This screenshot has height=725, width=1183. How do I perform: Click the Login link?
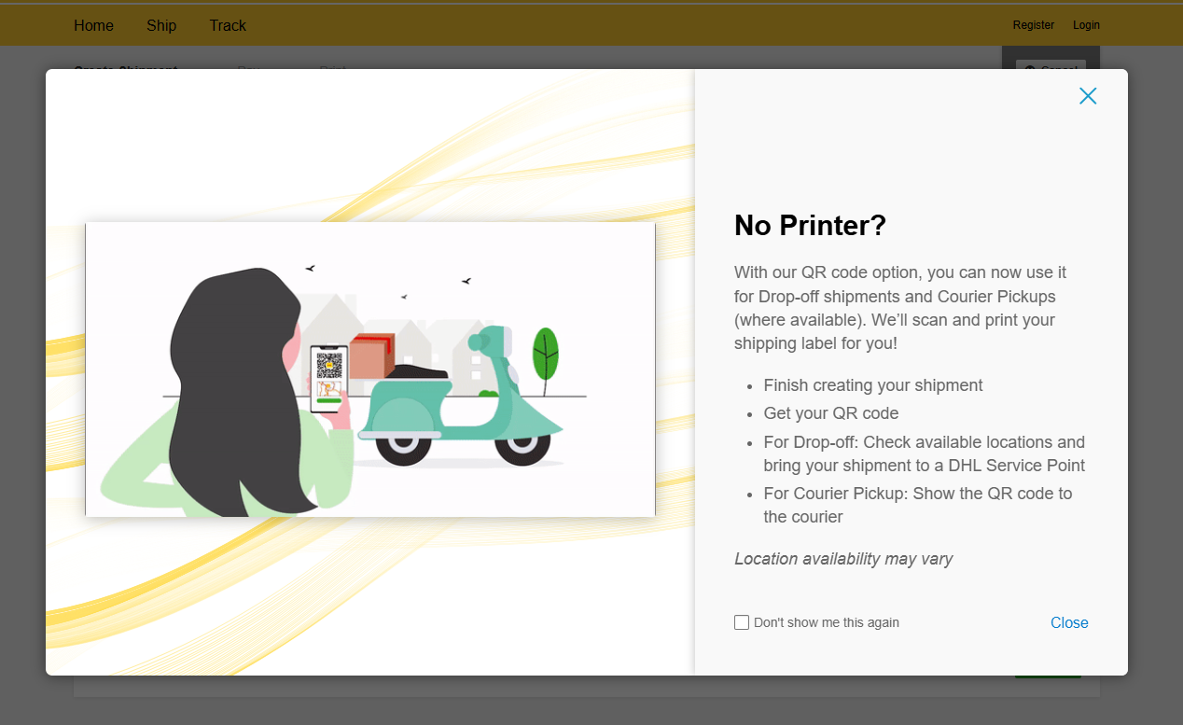(1086, 25)
